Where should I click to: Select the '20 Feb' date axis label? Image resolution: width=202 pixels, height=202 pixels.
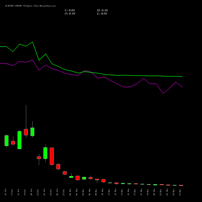(x=32, y=192)
